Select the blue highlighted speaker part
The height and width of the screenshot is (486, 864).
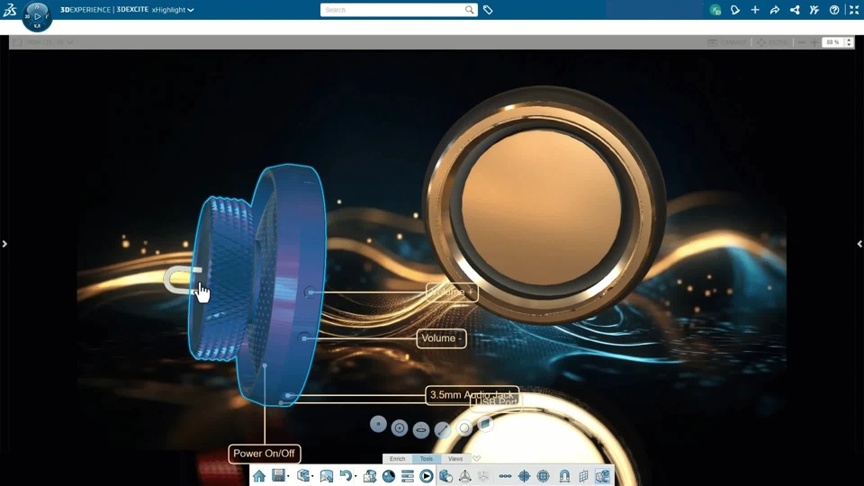click(256, 283)
